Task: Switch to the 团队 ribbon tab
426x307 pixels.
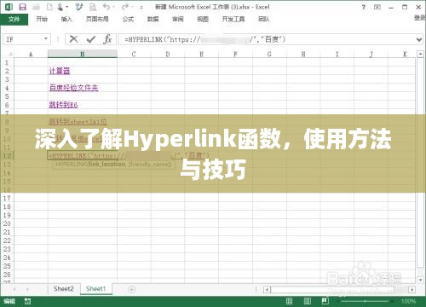Action: coord(263,19)
